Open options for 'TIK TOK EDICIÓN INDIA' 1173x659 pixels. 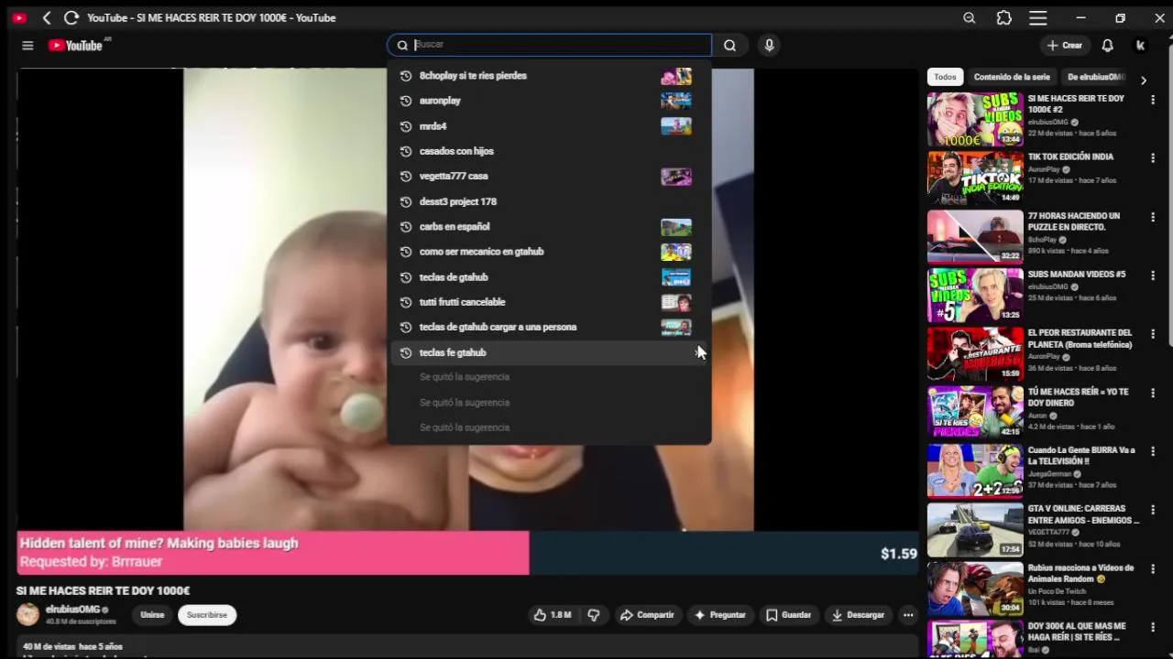pyautogui.click(x=1153, y=158)
